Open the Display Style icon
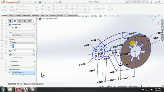 (x=100, y=16)
